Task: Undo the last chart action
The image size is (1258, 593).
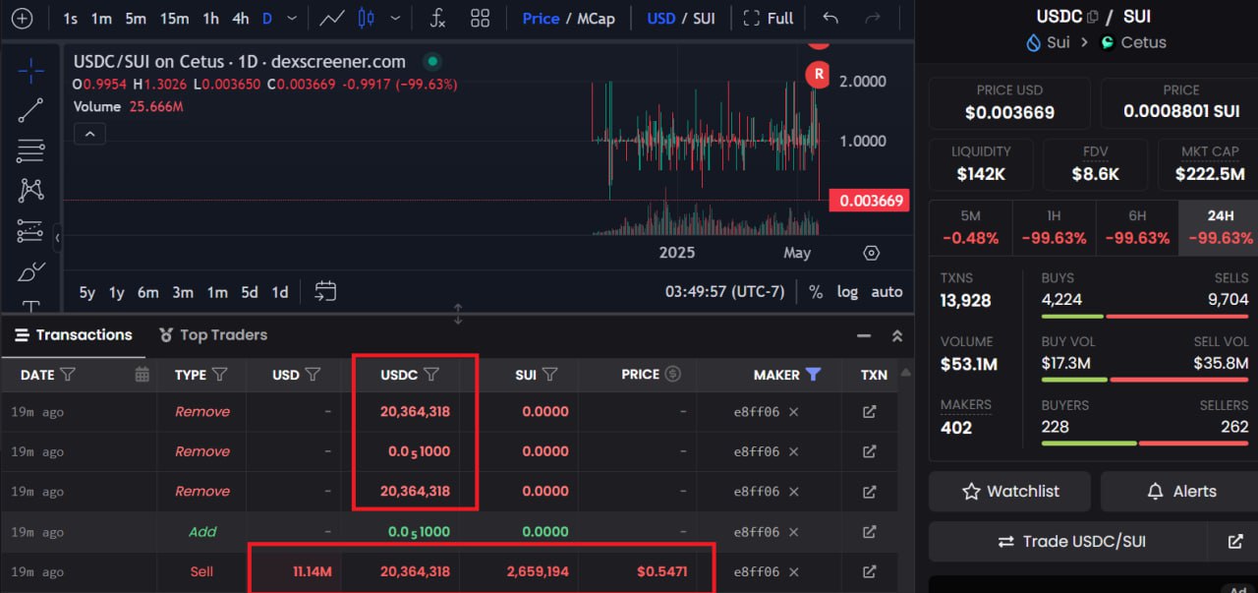Action: click(x=830, y=18)
